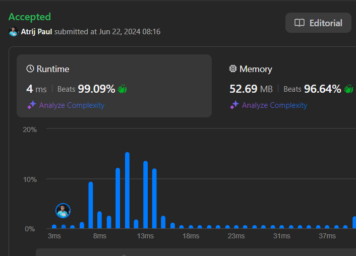Click Analyze Complexity under Runtime
The image size is (356, 256).
coord(72,105)
